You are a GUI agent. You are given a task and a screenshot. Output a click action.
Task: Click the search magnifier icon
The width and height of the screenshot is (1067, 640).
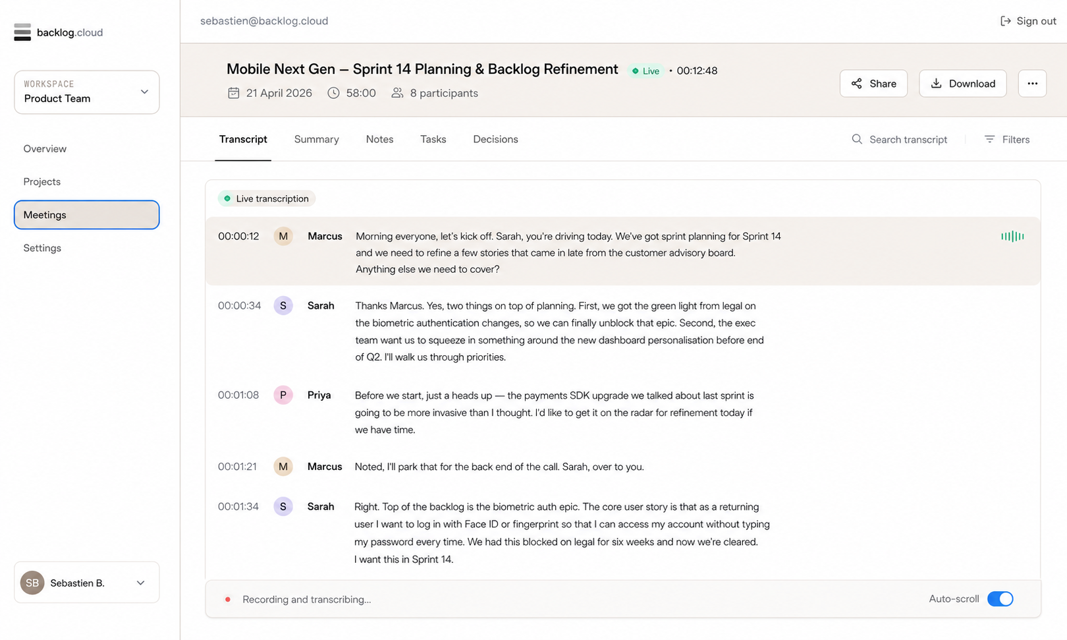click(857, 139)
